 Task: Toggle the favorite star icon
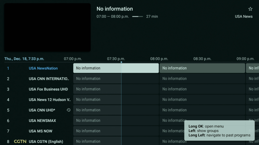(250, 9)
